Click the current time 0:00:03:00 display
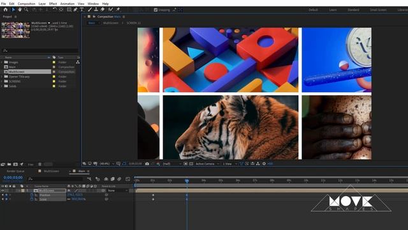The width and height of the screenshot is (408, 230). [x=13, y=178]
